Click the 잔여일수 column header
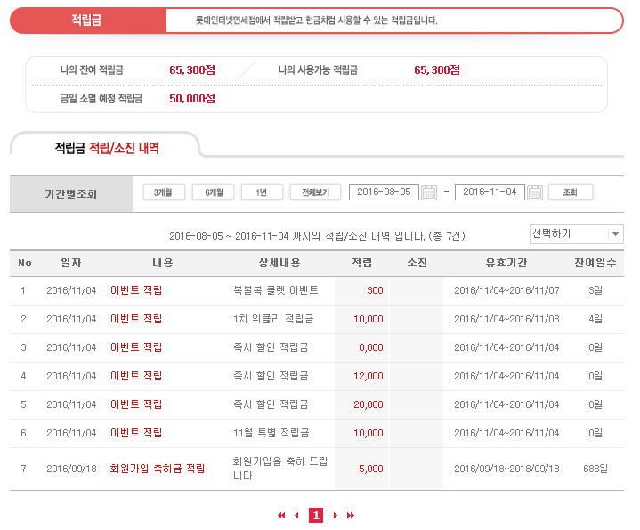Viewport: 640px width, 530px height. 595,263
